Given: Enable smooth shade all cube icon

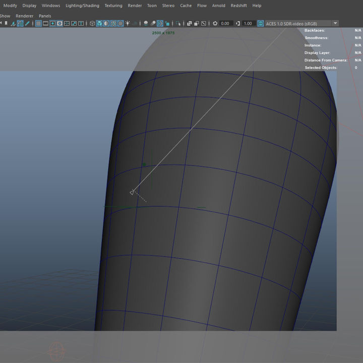Looking at the screenshot, I should 99,23.
